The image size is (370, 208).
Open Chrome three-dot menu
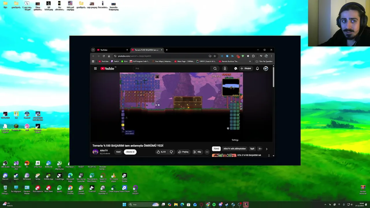pyautogui.click(x=271, y=56)
